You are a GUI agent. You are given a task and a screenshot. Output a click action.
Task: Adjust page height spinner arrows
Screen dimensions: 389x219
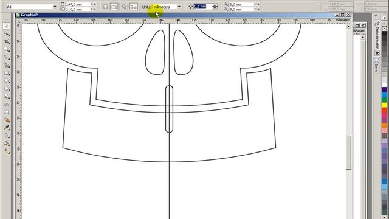click(93, 9)
